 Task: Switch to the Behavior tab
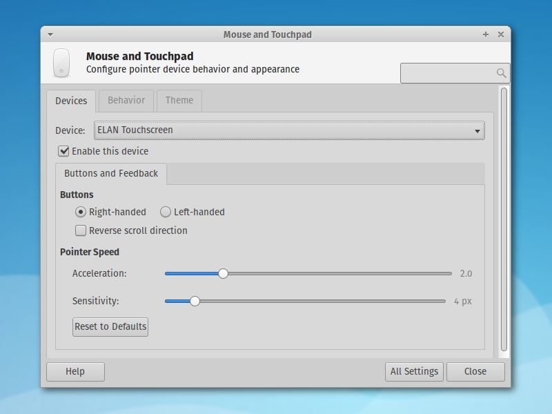pyautogui.click(x=126, y=101)
